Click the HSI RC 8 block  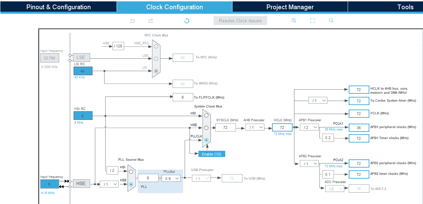click(x=83, y=116)
